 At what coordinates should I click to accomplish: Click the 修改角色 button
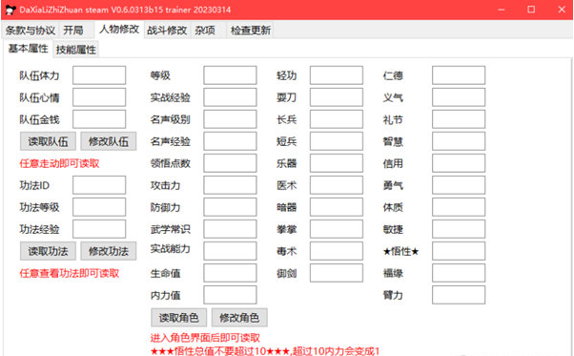(x=239, y=318)
